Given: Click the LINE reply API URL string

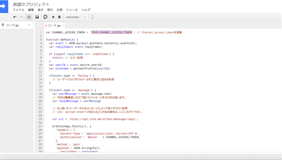Looking at the screenshot, I should pos(103,119).
